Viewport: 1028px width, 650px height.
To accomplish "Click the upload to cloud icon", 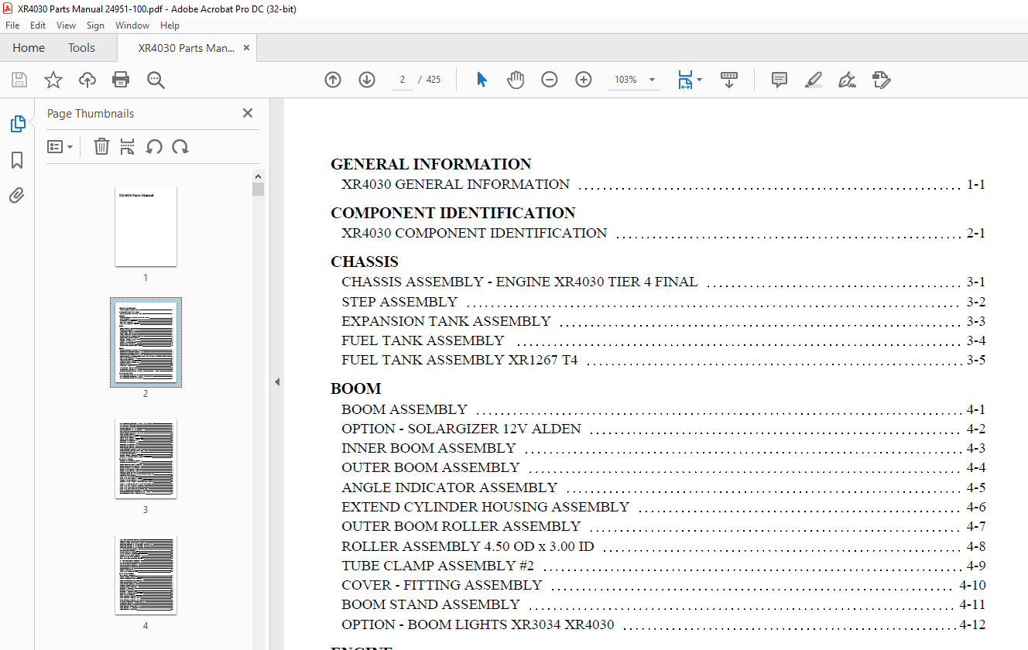I will click(x=87, y=80).
